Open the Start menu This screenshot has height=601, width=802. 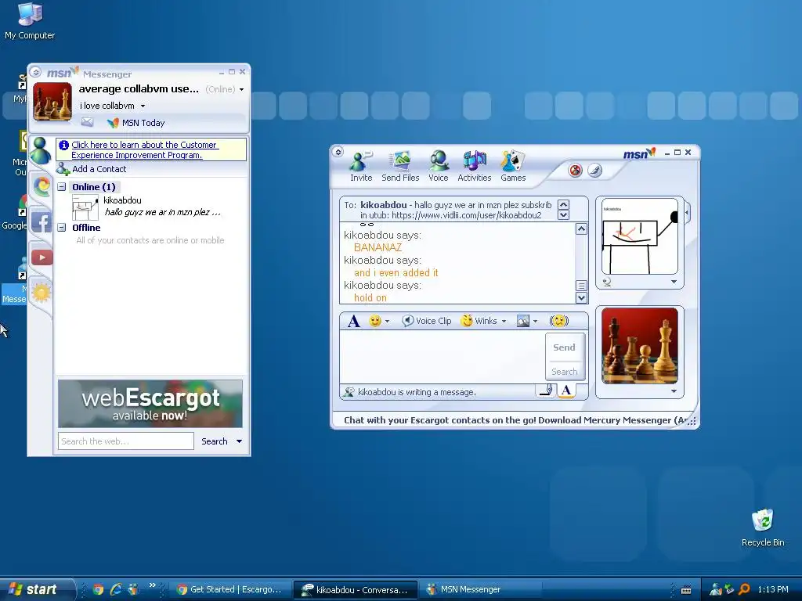36,589
